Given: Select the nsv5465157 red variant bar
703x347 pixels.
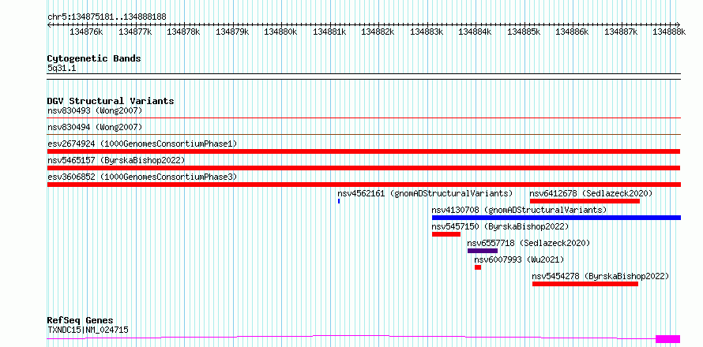Looking at the screenshot, I should (363, 168).
